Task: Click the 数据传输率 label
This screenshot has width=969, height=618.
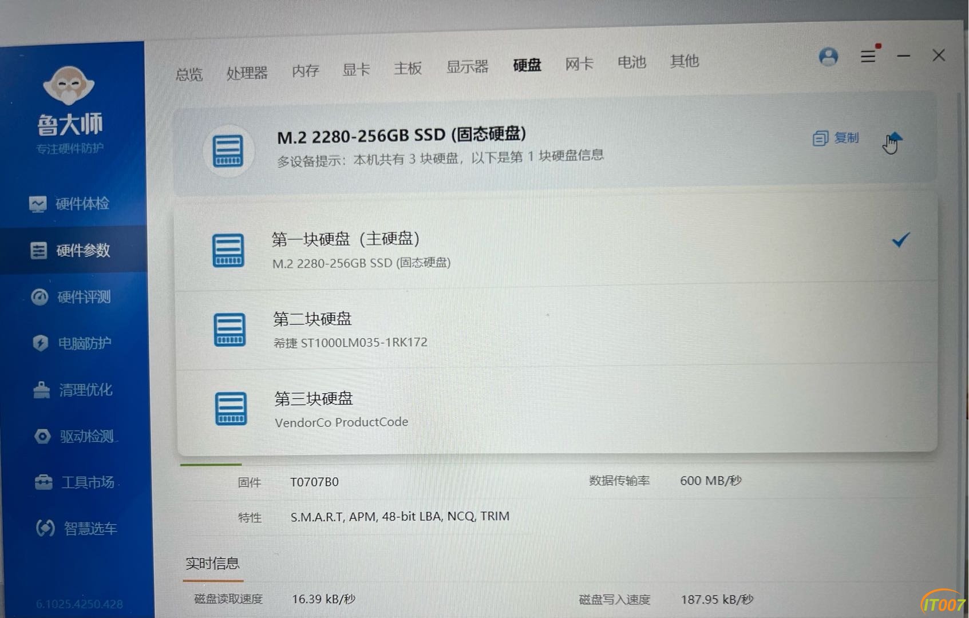Action: tap(619, 481)
